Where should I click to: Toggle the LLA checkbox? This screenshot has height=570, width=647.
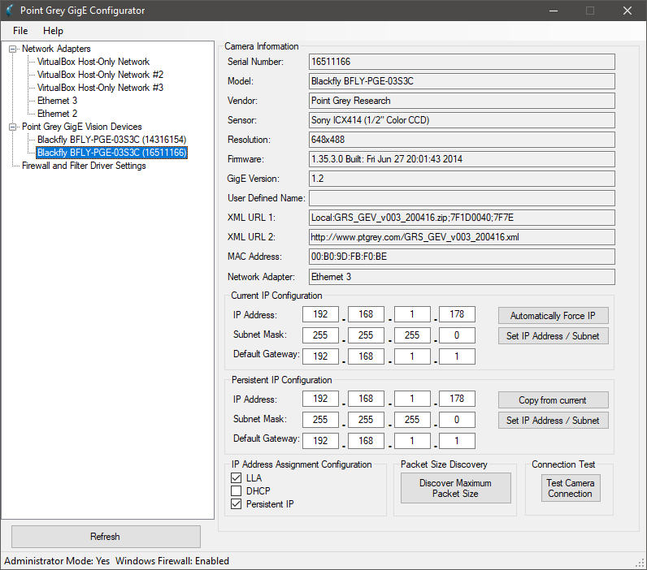click(x=236, y=478)
